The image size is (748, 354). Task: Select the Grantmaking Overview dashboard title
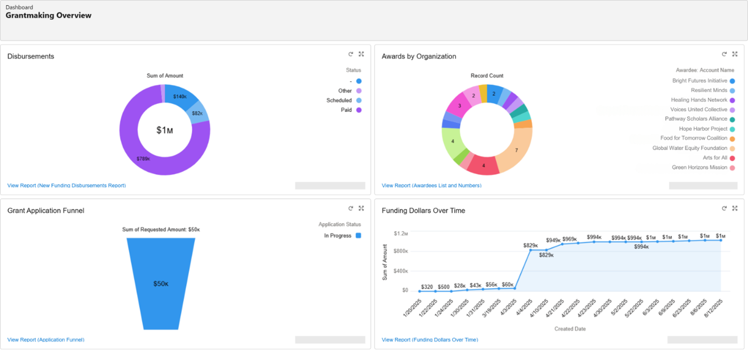click(48, 15)
